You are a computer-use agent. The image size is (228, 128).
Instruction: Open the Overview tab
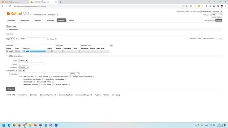11,20
